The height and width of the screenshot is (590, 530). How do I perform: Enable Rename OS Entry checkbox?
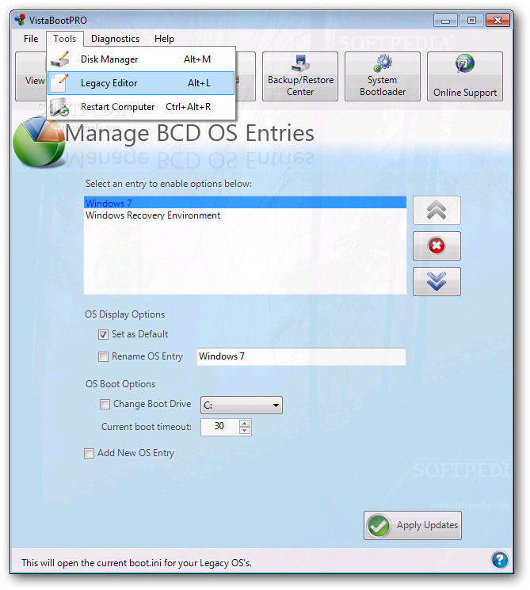(103, 356)
